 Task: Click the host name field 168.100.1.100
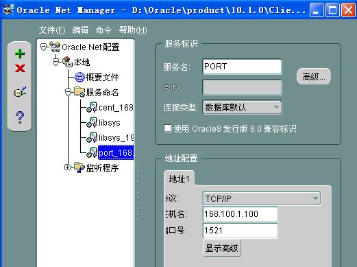point(240,214)
